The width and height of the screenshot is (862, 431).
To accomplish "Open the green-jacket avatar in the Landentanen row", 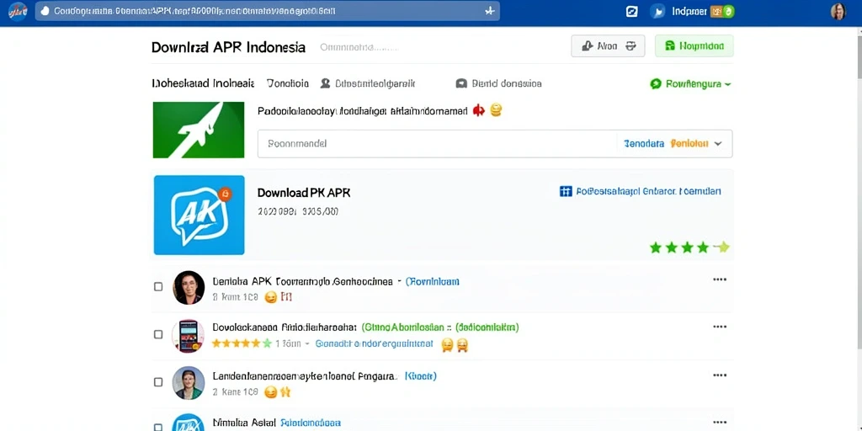I will pos(189,383).
